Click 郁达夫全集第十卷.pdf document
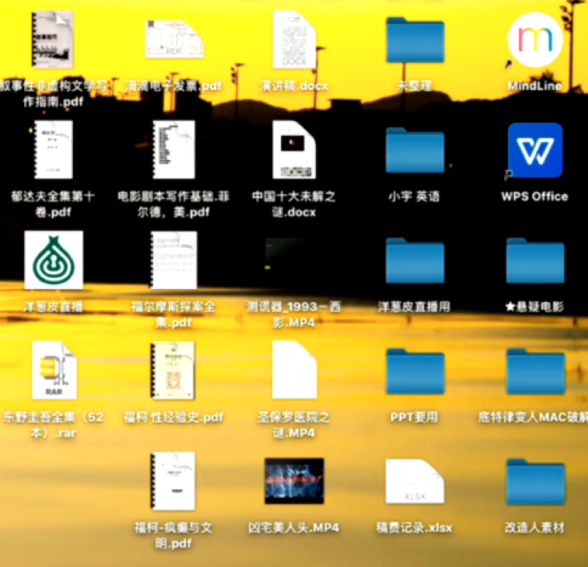Viewport: 588px width, 567px height. [54, 150]
